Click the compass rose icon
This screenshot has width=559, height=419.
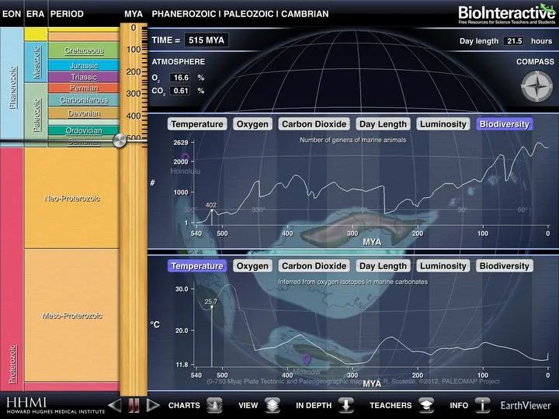pos(536,86)
